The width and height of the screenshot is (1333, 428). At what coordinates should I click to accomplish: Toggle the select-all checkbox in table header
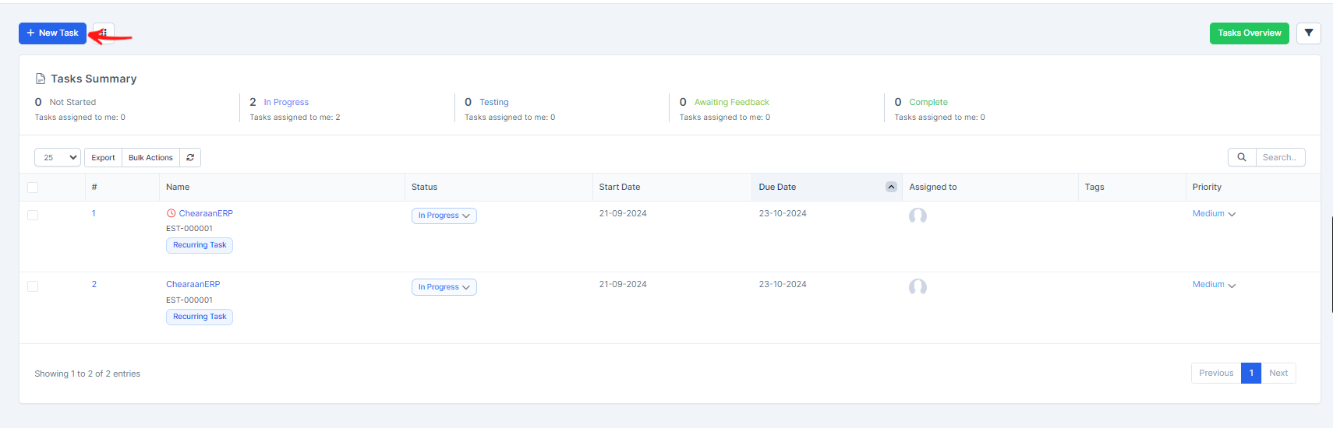(33, 188)
